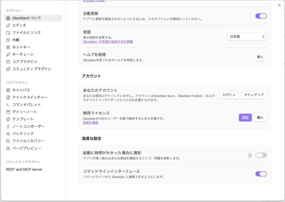
Task: Open the Obsidianについて settings tab
Action: (33, 18)
